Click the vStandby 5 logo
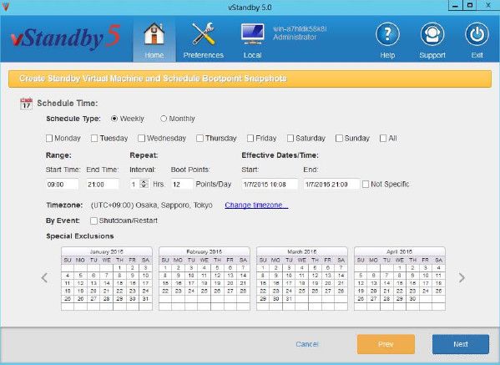Image resolution: width=500 pixels, height=365 pixels. tap(66, 38)
